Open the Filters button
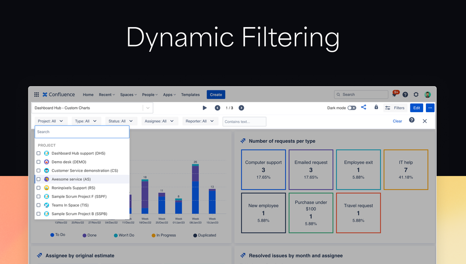Viewport: 466px width, 264px height. coord(395,108)
